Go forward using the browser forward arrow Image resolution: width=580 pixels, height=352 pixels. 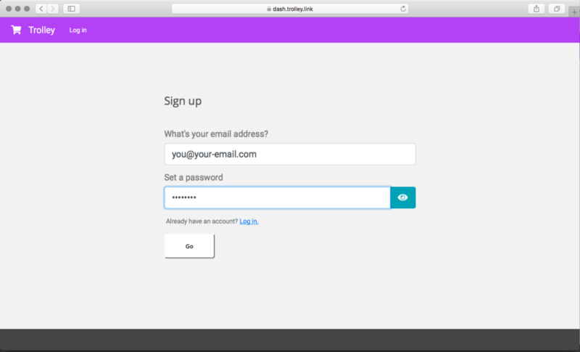pos(53,9)
